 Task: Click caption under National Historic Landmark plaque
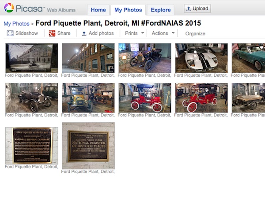tap(31, 167)
